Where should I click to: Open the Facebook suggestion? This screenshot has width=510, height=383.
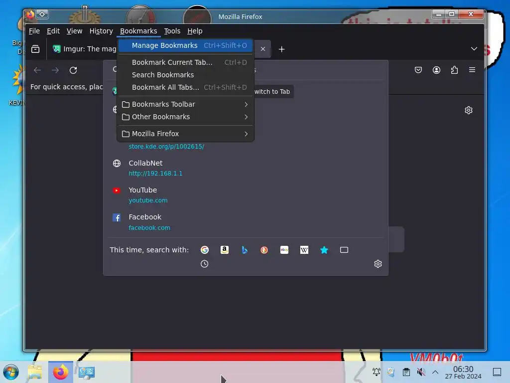(x=246, y=222)
